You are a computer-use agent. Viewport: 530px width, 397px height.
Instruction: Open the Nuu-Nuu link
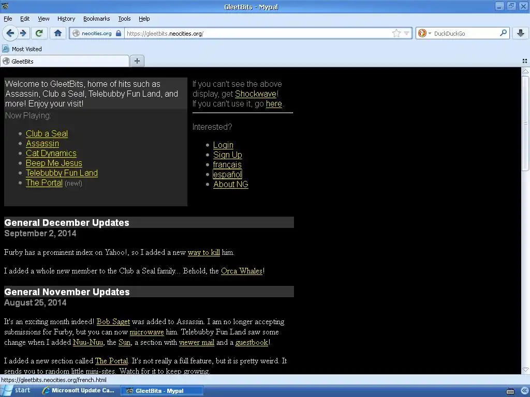click(x=88, y=342)
